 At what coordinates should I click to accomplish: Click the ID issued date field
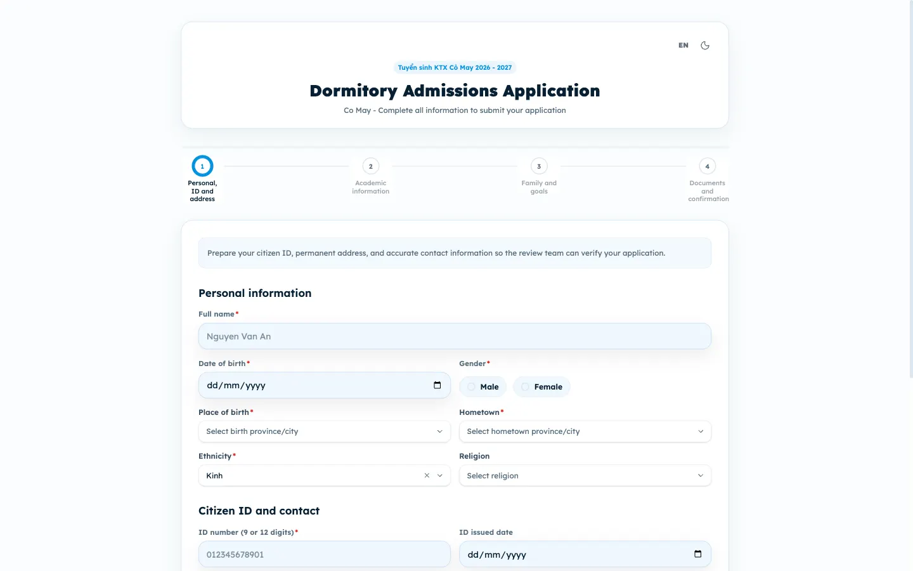click(x=585, y=555)
